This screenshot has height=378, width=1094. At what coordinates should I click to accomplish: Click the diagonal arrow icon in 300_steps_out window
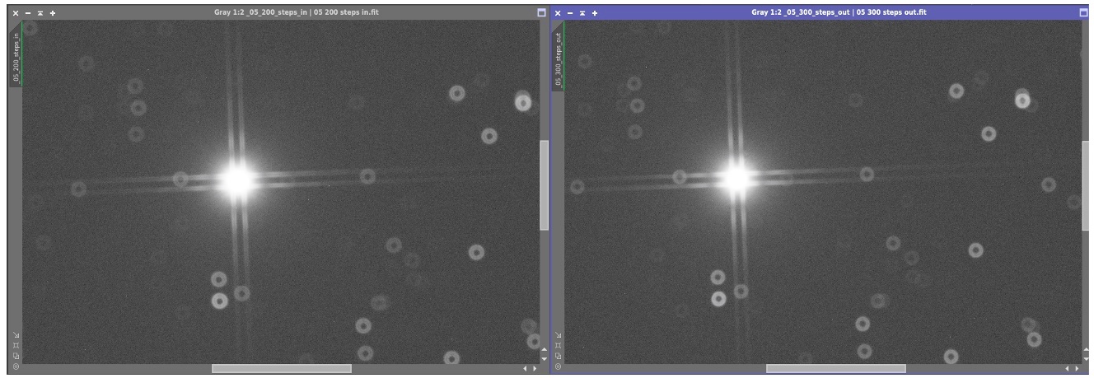[x=558, y=334]
